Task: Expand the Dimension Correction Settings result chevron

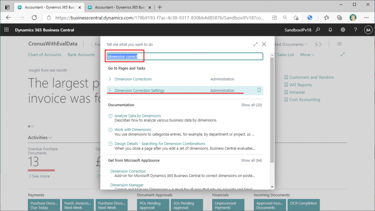Action: point(110,90)
